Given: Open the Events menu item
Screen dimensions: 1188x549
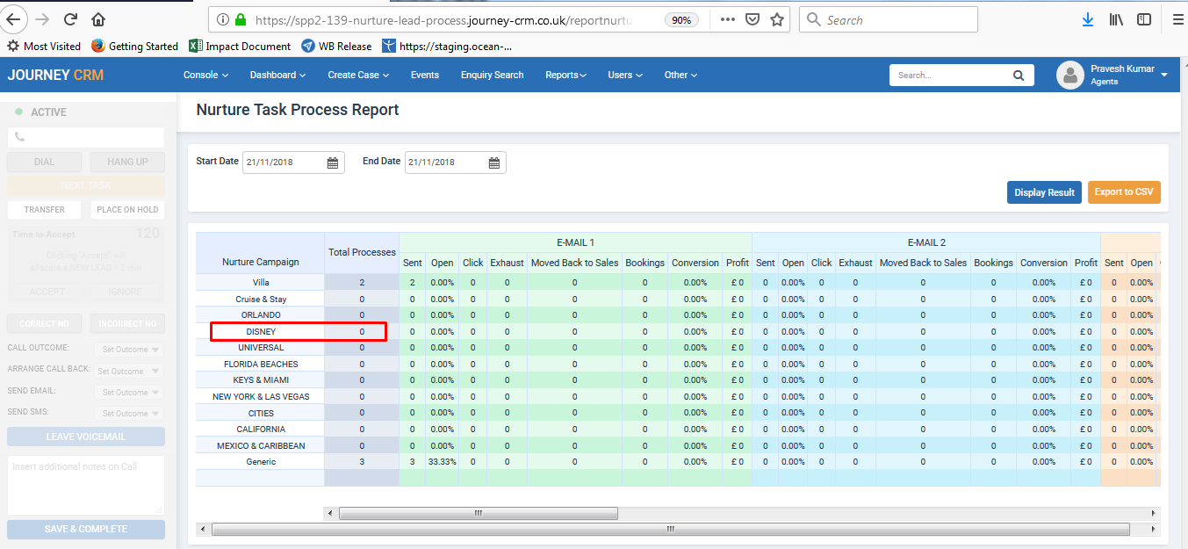Looking at the screenshot, I should [424, 76].
